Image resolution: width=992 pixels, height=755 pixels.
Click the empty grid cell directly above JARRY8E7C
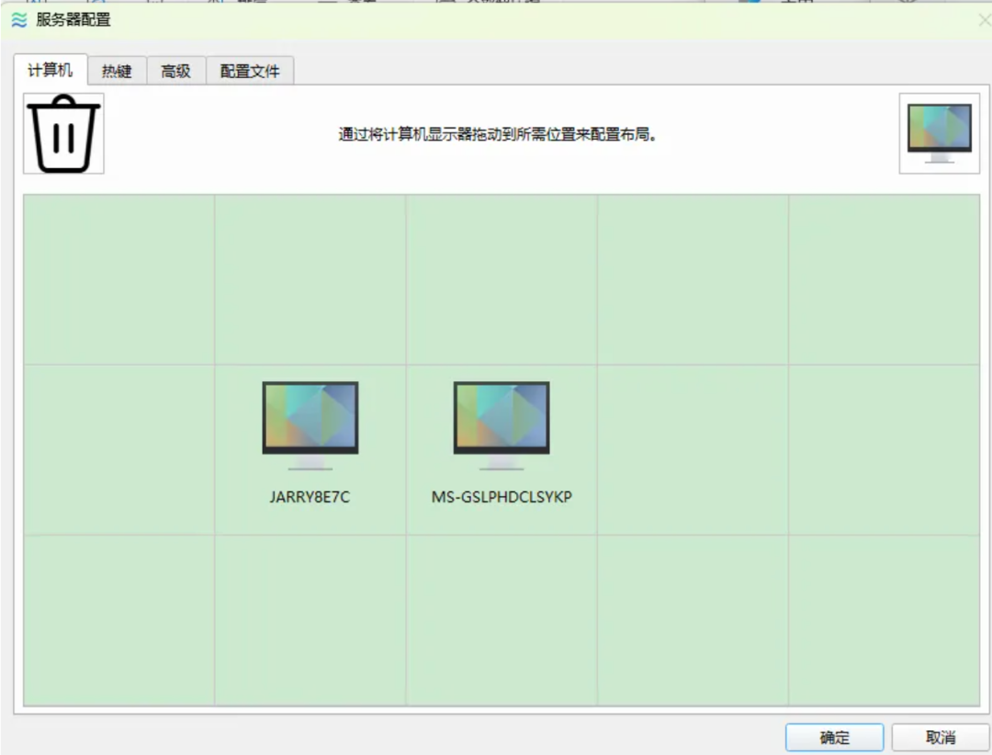(310, 279)
